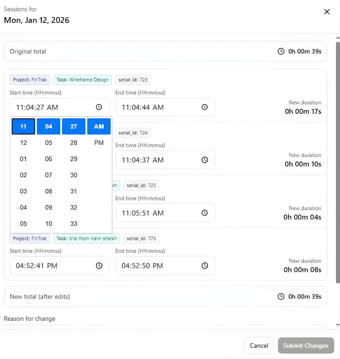Screen dimensions: 340x359
Task: Click the clock icon beside New total
Action: point(281,297)
